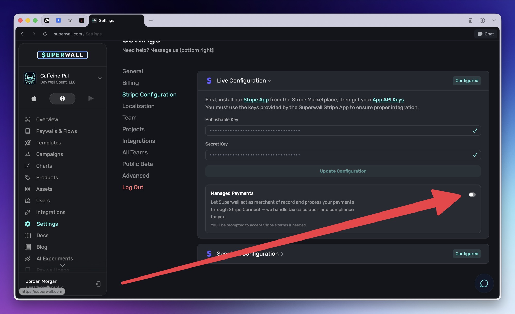Open the support chat bubble icon
515x314 pixels.
[484, 283]
